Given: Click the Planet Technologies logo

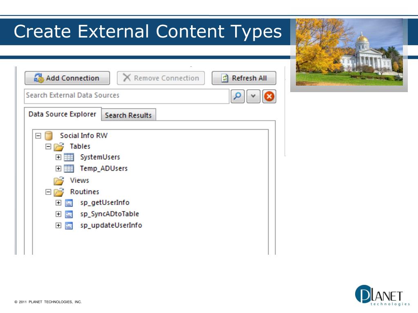Looking at the screenshot, I should [x=382, y=295].
